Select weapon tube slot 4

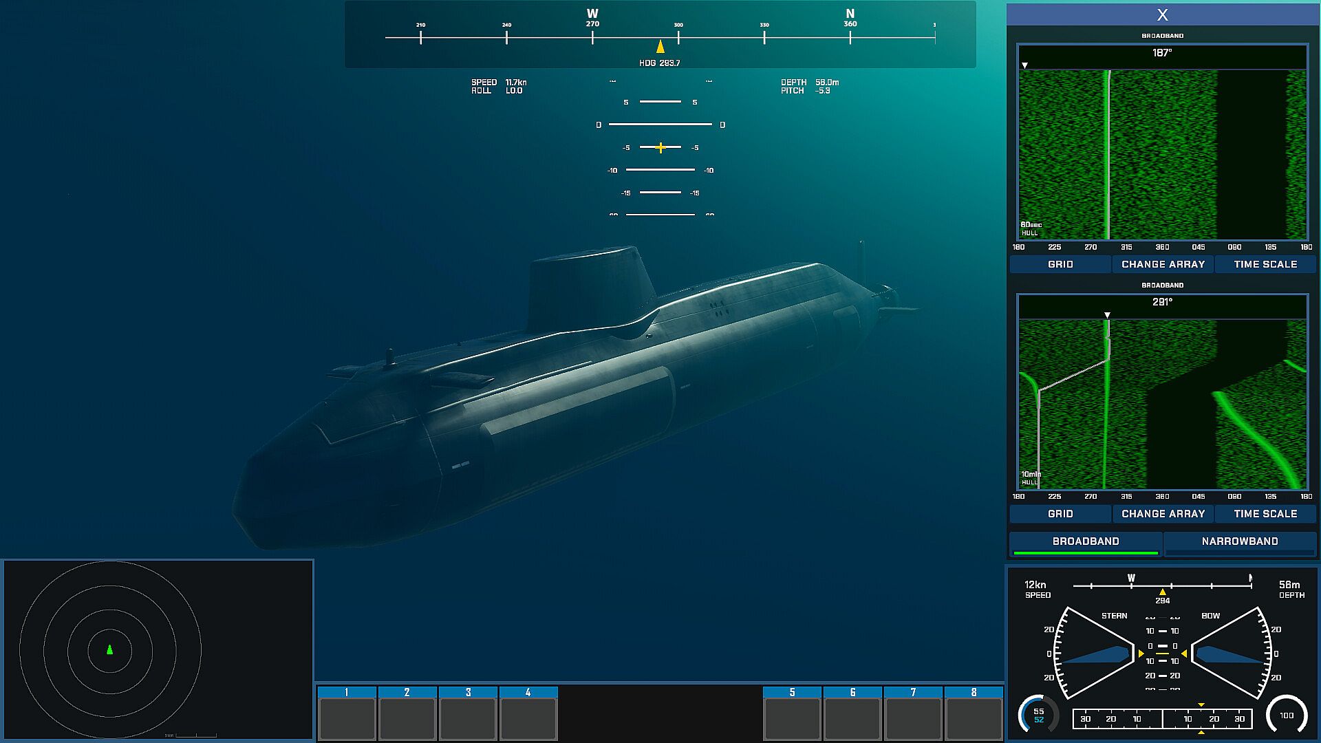click(x=528, y=718)
